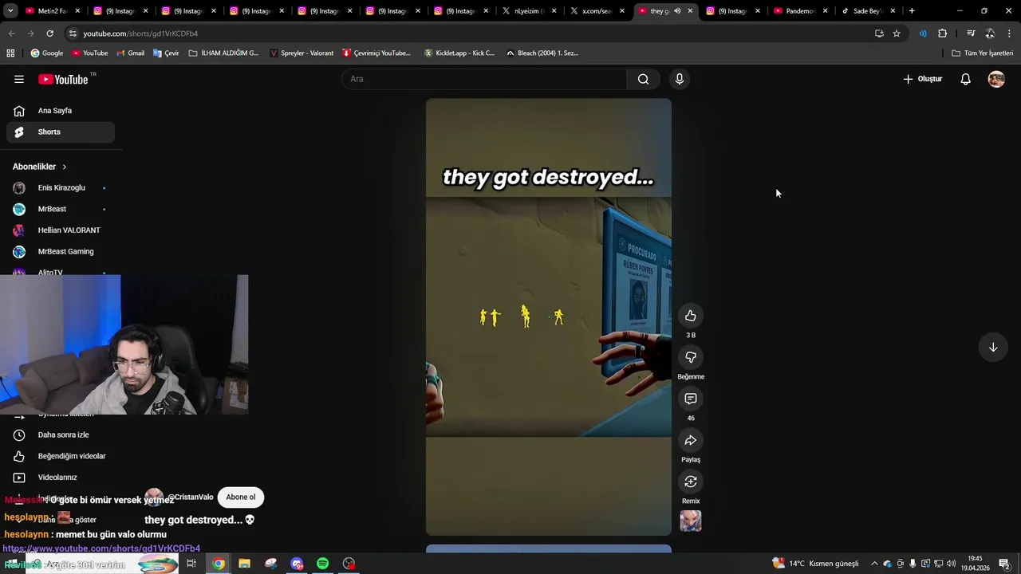Bookmark this page with star icon
Viewport: 1021px width, 574px height.
click(897, 33)
